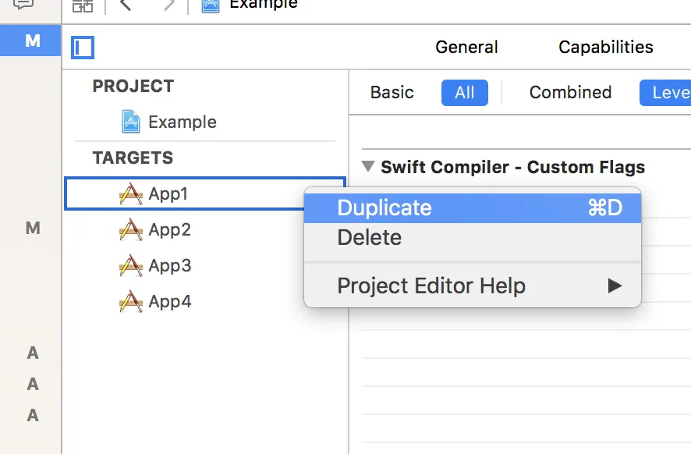Go back with the left chevron
This screenshot has width=691, height=454.
(x=126, y=5)
